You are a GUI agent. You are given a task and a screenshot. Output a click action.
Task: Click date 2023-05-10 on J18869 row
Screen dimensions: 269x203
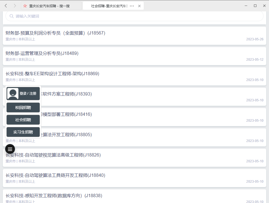point(255,80)
